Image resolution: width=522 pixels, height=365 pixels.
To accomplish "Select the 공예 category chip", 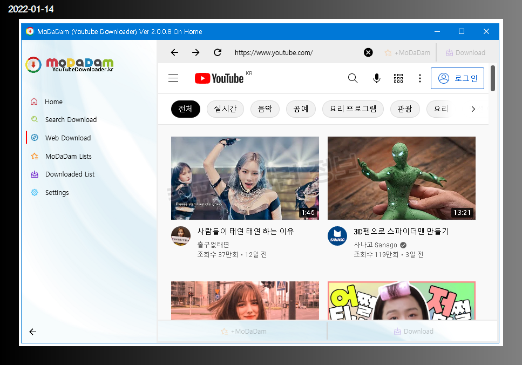I will [301, 109].
